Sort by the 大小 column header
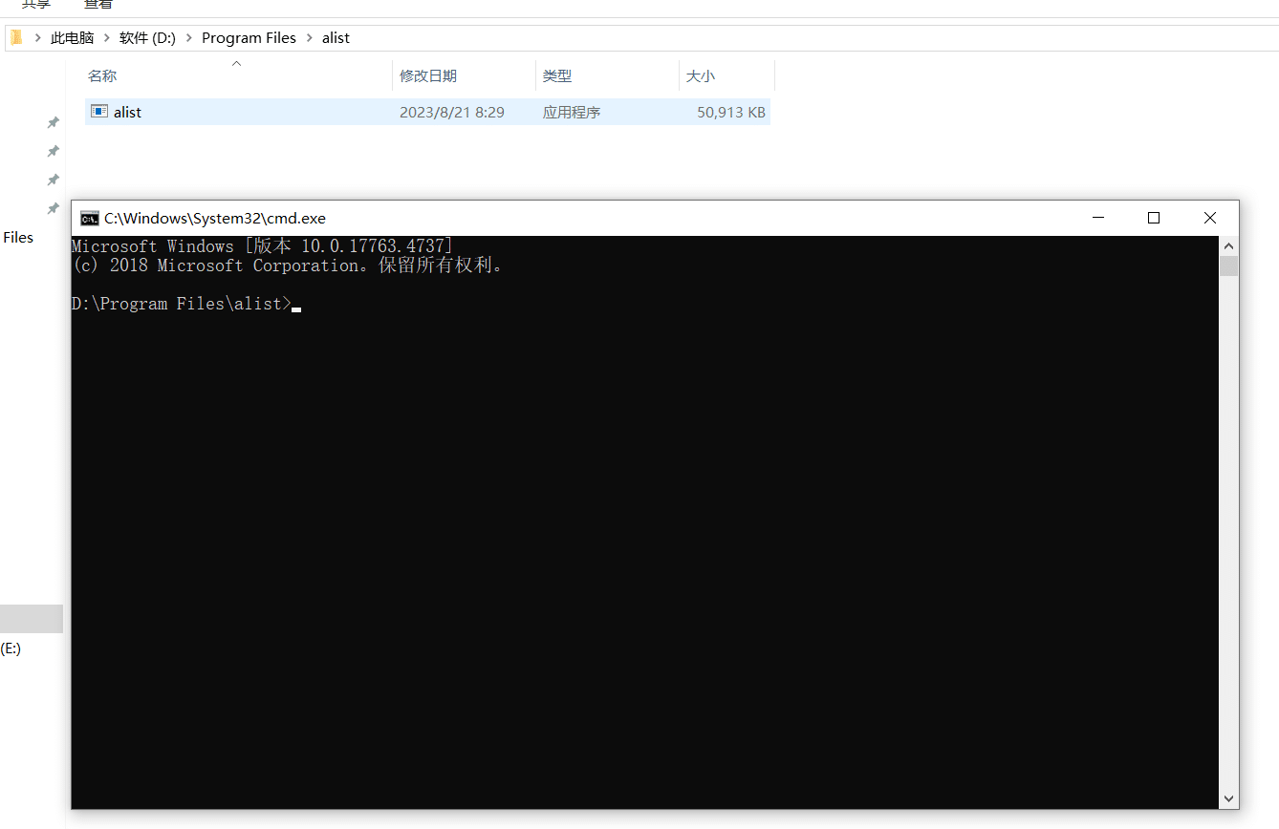This screenshot has height=829, width=1279. pyautogui.click(x=700, y=76)
